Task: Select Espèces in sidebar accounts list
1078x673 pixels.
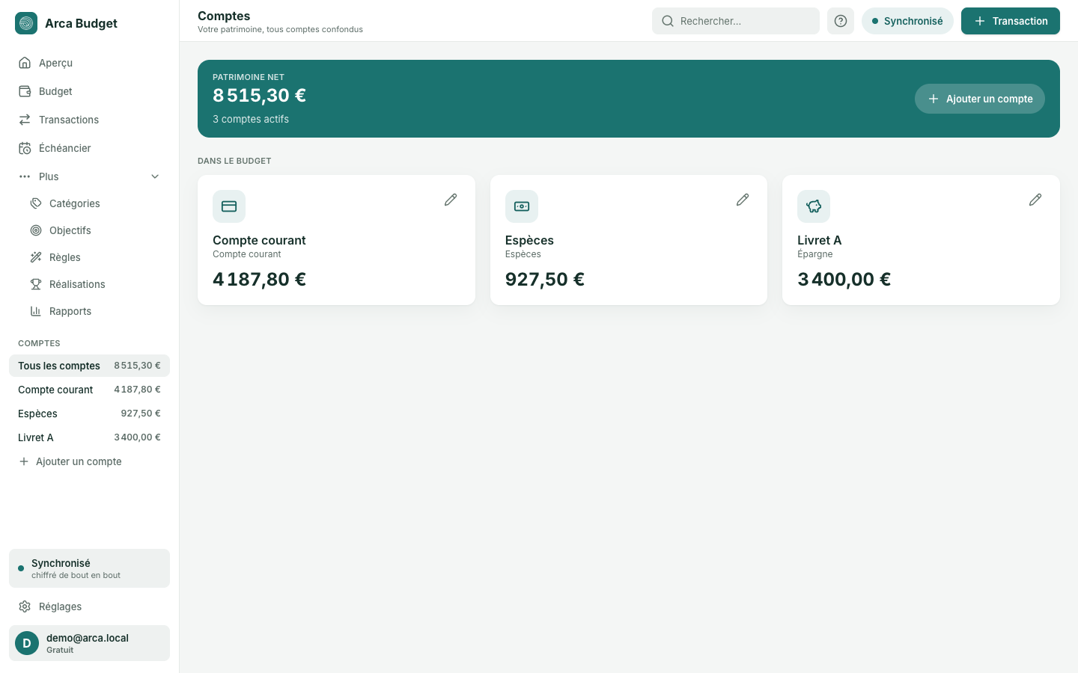Action: [x=89, y=414]
